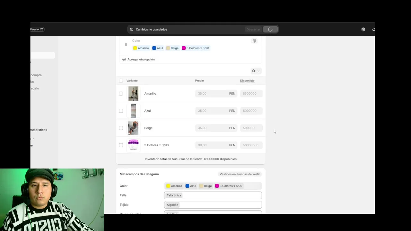Toggle the select-all variants checkbox
The width and height of the screenshot is (411, 231).
(121, 81)
